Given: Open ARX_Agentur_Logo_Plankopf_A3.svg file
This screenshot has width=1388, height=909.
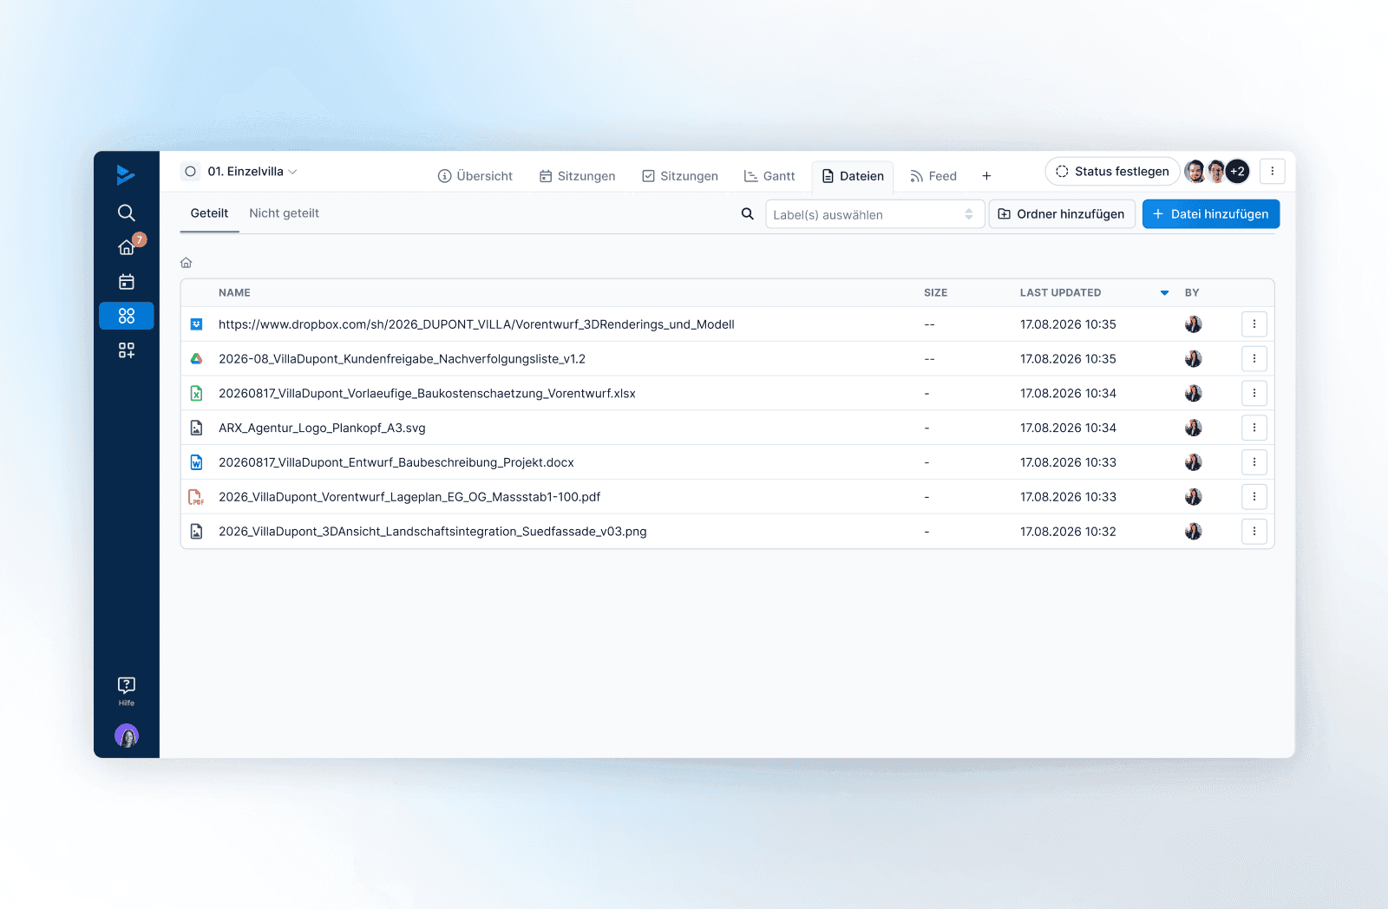Looking at the screenshot, I should point(322,428).
